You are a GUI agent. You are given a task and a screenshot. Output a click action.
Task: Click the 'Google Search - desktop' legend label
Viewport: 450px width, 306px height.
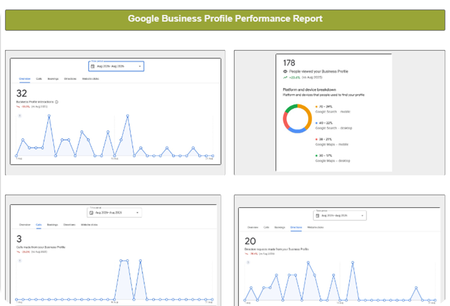click(x=334, y=128)
